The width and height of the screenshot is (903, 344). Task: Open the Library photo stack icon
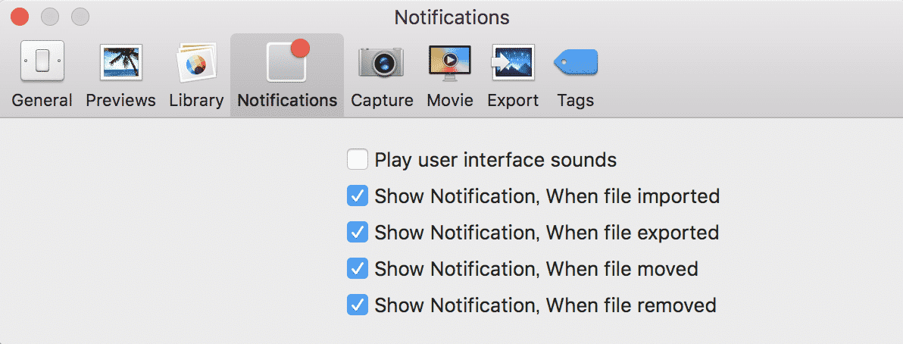tap(195, 61)
